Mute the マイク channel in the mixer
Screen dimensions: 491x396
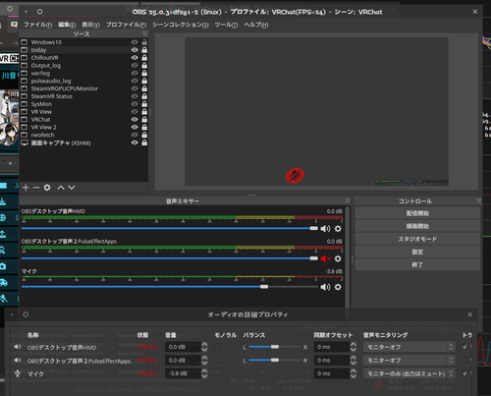point(325,287)
